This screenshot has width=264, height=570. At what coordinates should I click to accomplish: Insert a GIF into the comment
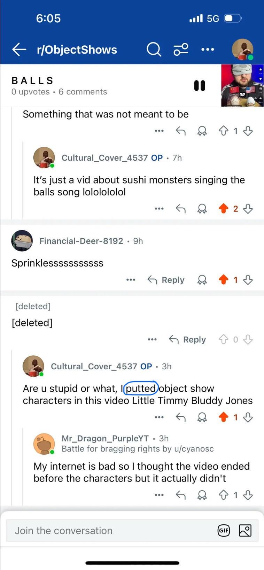tap(224, 531)
